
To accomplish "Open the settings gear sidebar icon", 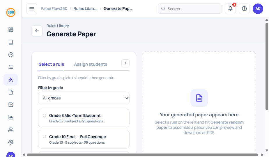I will (11, 142).
